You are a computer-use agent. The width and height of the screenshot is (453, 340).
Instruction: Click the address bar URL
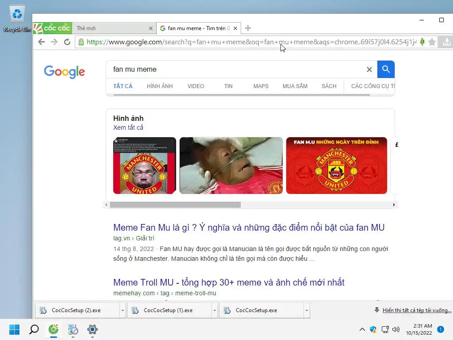point(251,42)
